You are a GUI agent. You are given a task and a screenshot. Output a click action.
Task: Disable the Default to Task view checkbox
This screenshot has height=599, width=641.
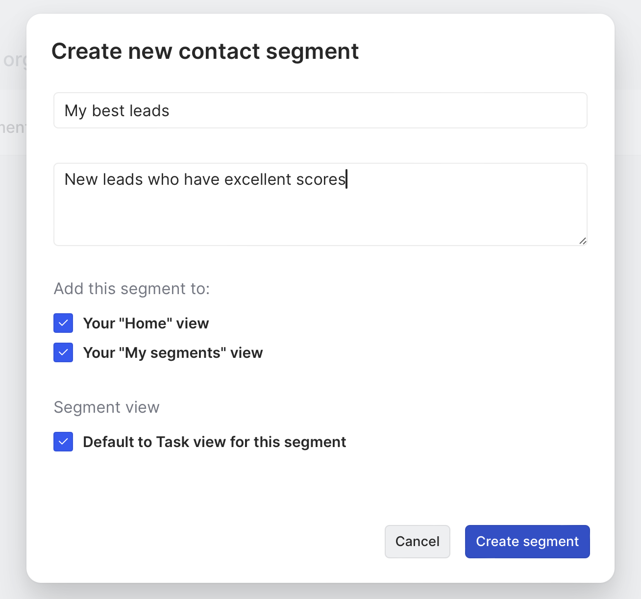coord(63,442)
